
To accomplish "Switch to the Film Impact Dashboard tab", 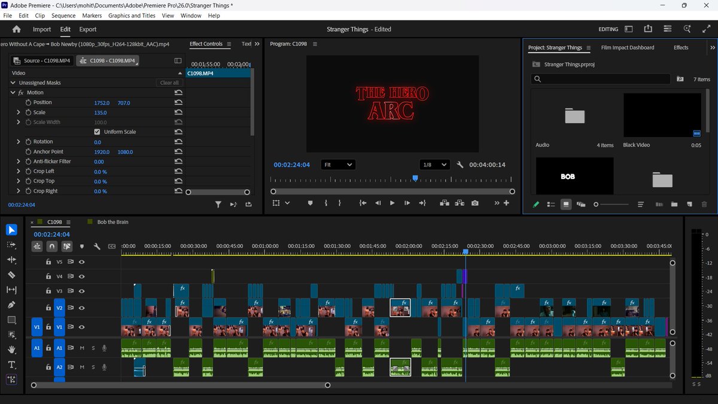I will point(628,47).
